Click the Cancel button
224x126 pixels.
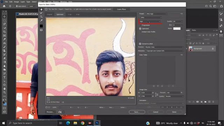[155, 112]
